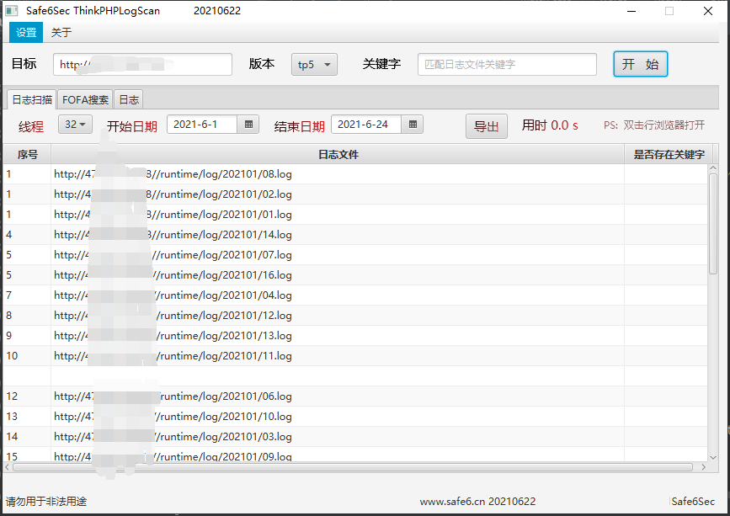Click the end date field 2021-6-24

pyautogui.click(x=366, y=125)
